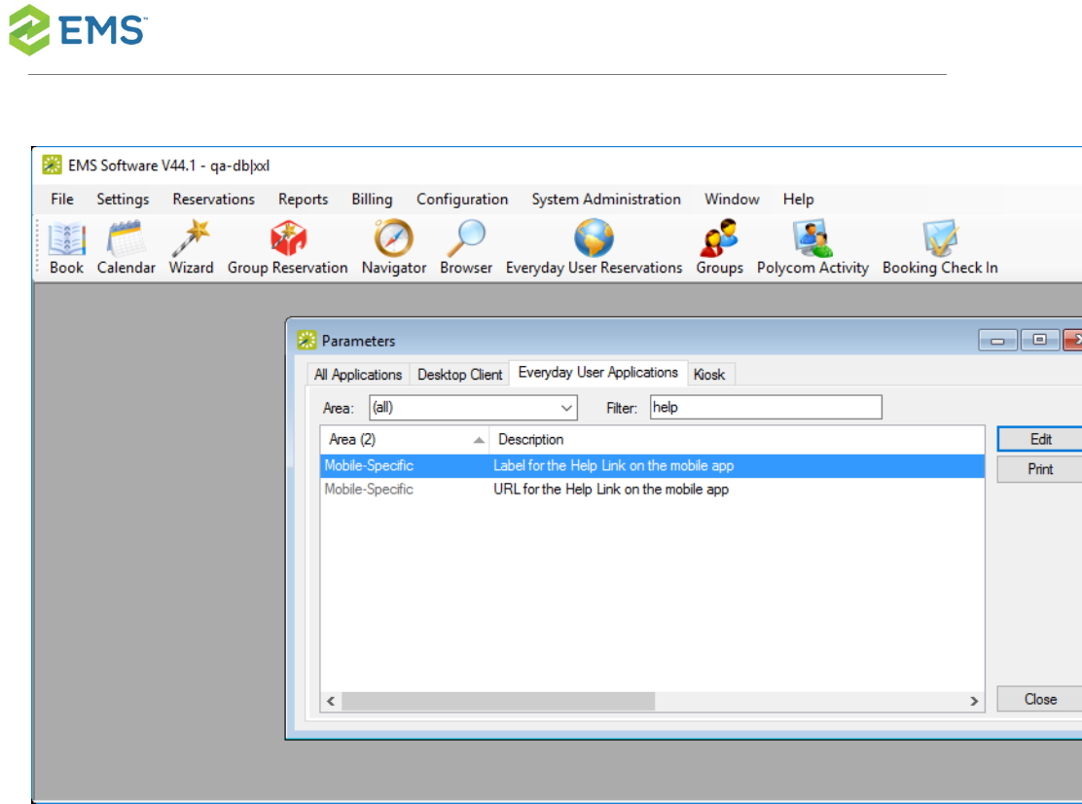Open the File menu

tap(62, 200)
